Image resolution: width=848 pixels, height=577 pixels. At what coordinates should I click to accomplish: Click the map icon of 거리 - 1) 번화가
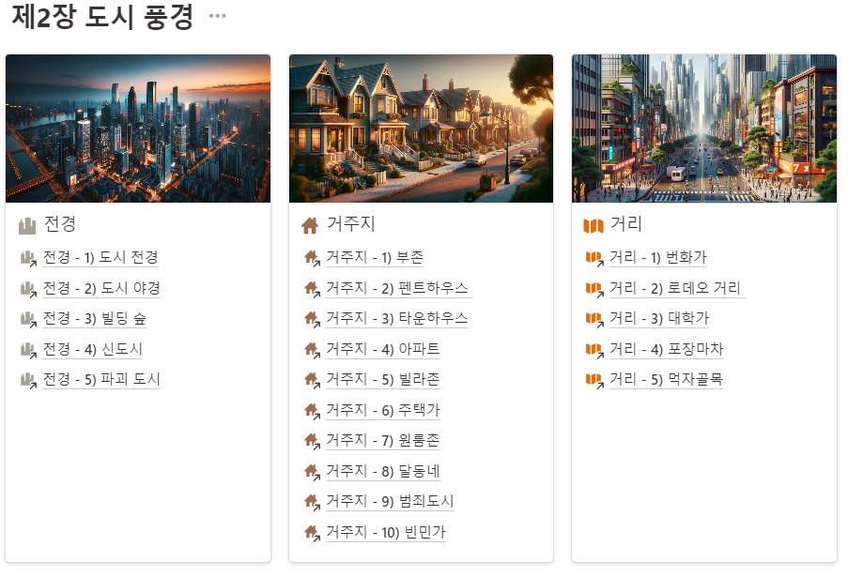pos(594,258)
